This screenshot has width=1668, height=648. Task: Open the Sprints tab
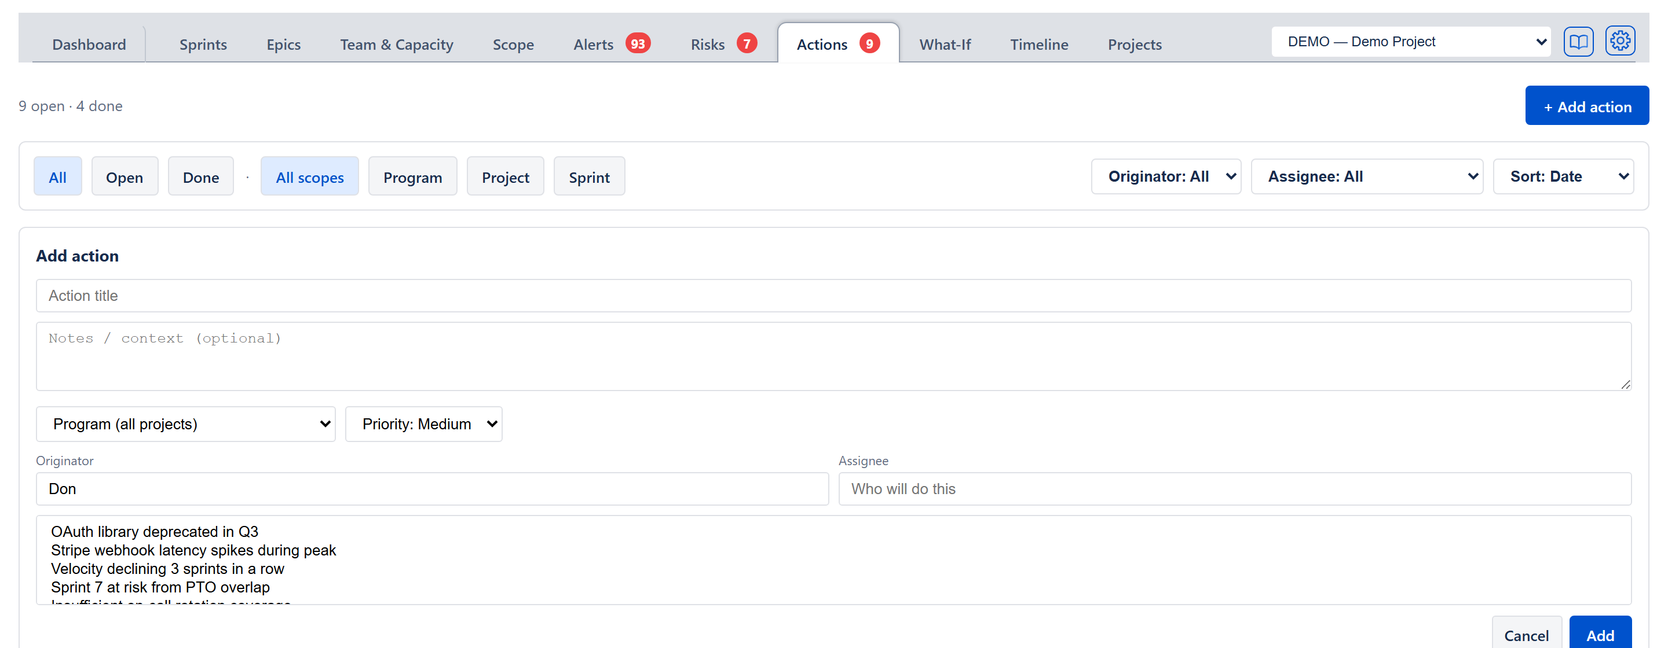(x=203, y=45)
